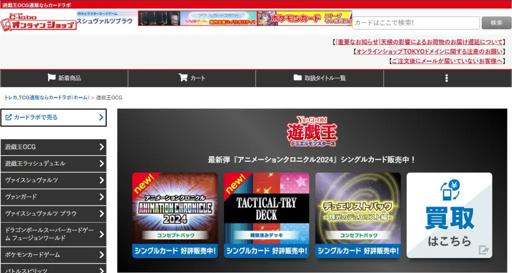Viewport: 512px width, 273px height.
Task: Click the C-labo online shop logo
Action: [38, 22]
